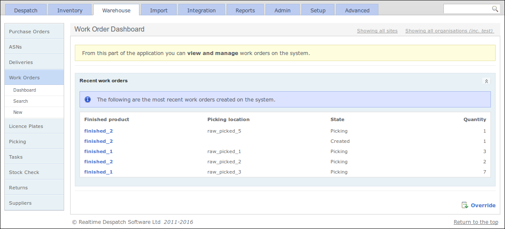Open the Work Orders Search sub-item
Image resolution: width=505 pixels, height=229 pixels.
[34, 101]
